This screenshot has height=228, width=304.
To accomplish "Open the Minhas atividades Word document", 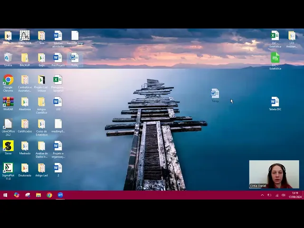I will click(58, 39).
